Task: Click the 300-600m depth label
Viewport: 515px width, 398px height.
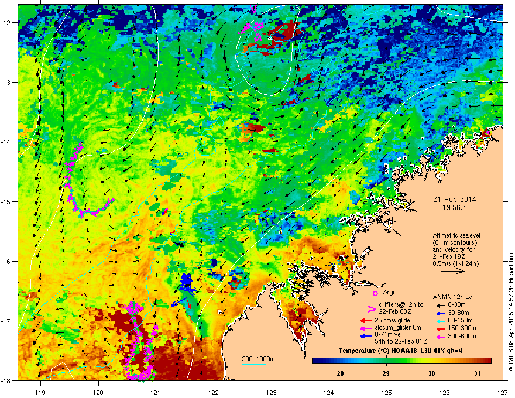Action: tap(462, 336)
